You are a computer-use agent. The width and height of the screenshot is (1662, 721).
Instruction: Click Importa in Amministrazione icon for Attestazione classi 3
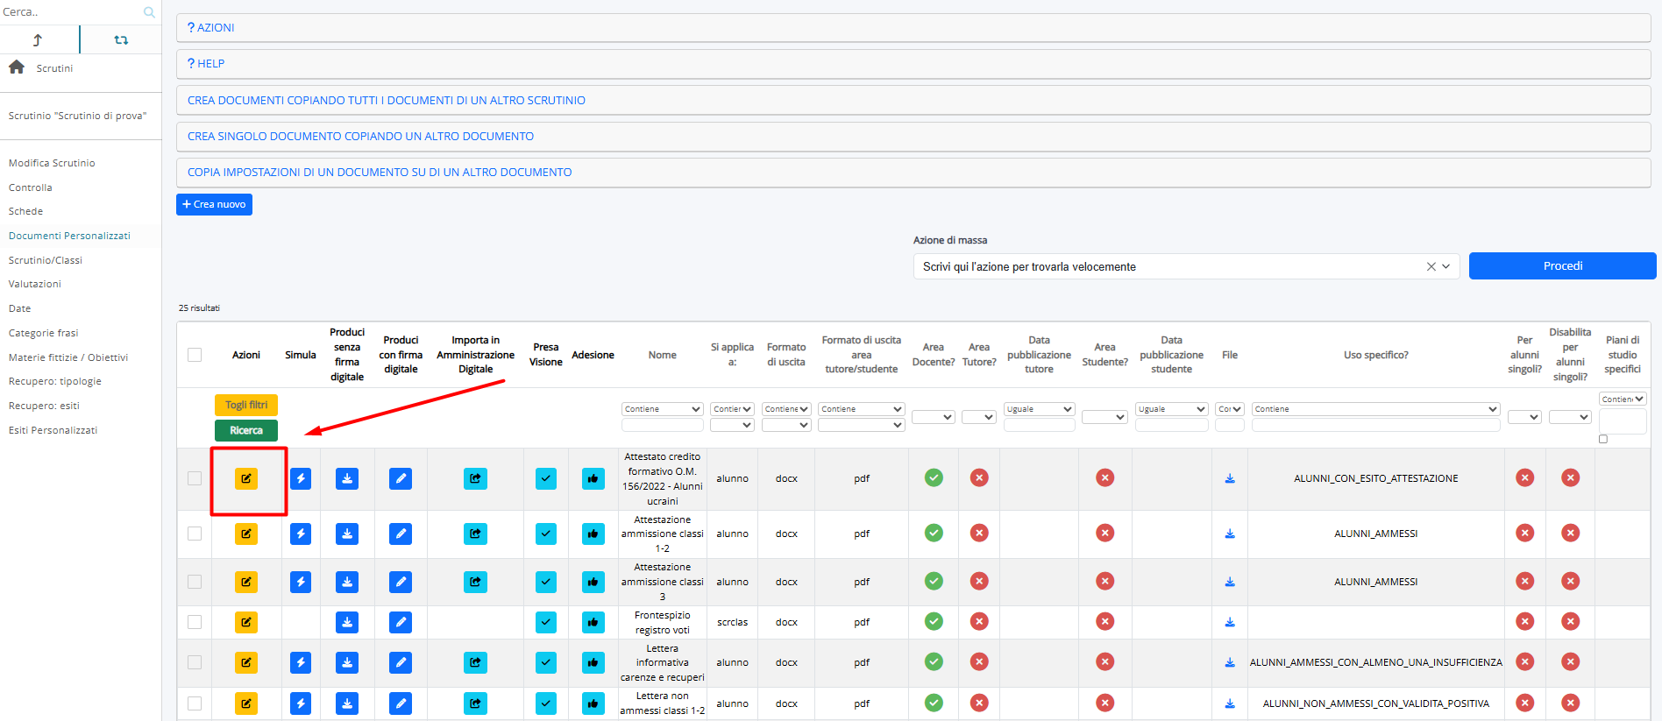(475, 582)
